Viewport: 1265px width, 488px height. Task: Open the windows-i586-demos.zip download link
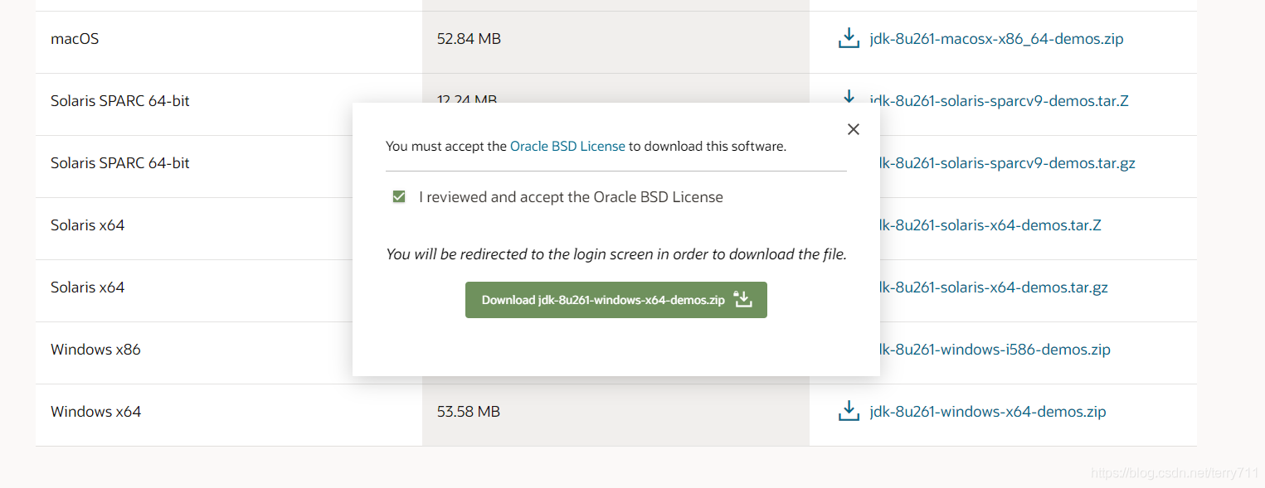[x=995, y=350]
